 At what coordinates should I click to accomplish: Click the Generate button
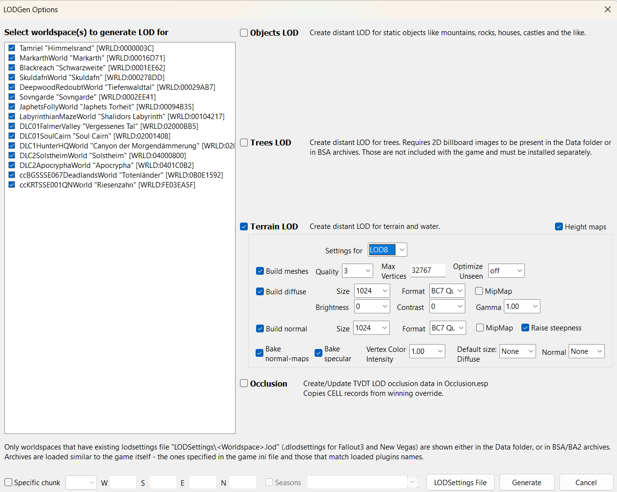(x=527, y=482)
